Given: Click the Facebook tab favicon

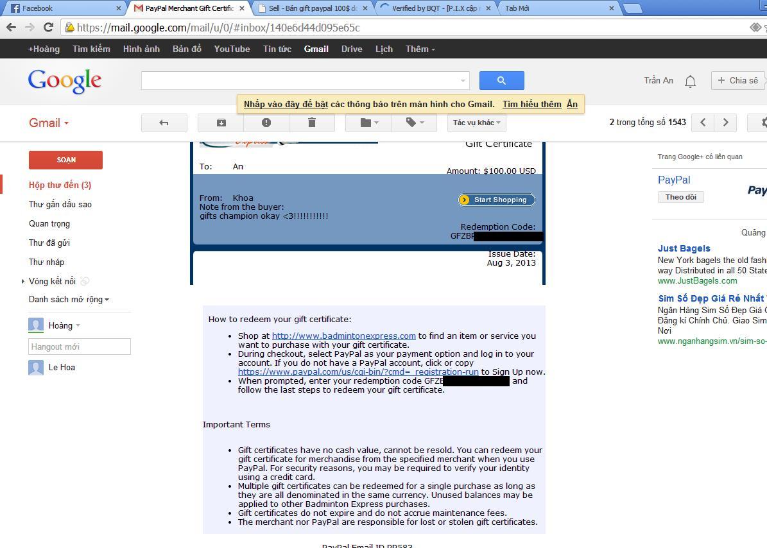Looking at the screenshot, I should pos(15,8).
